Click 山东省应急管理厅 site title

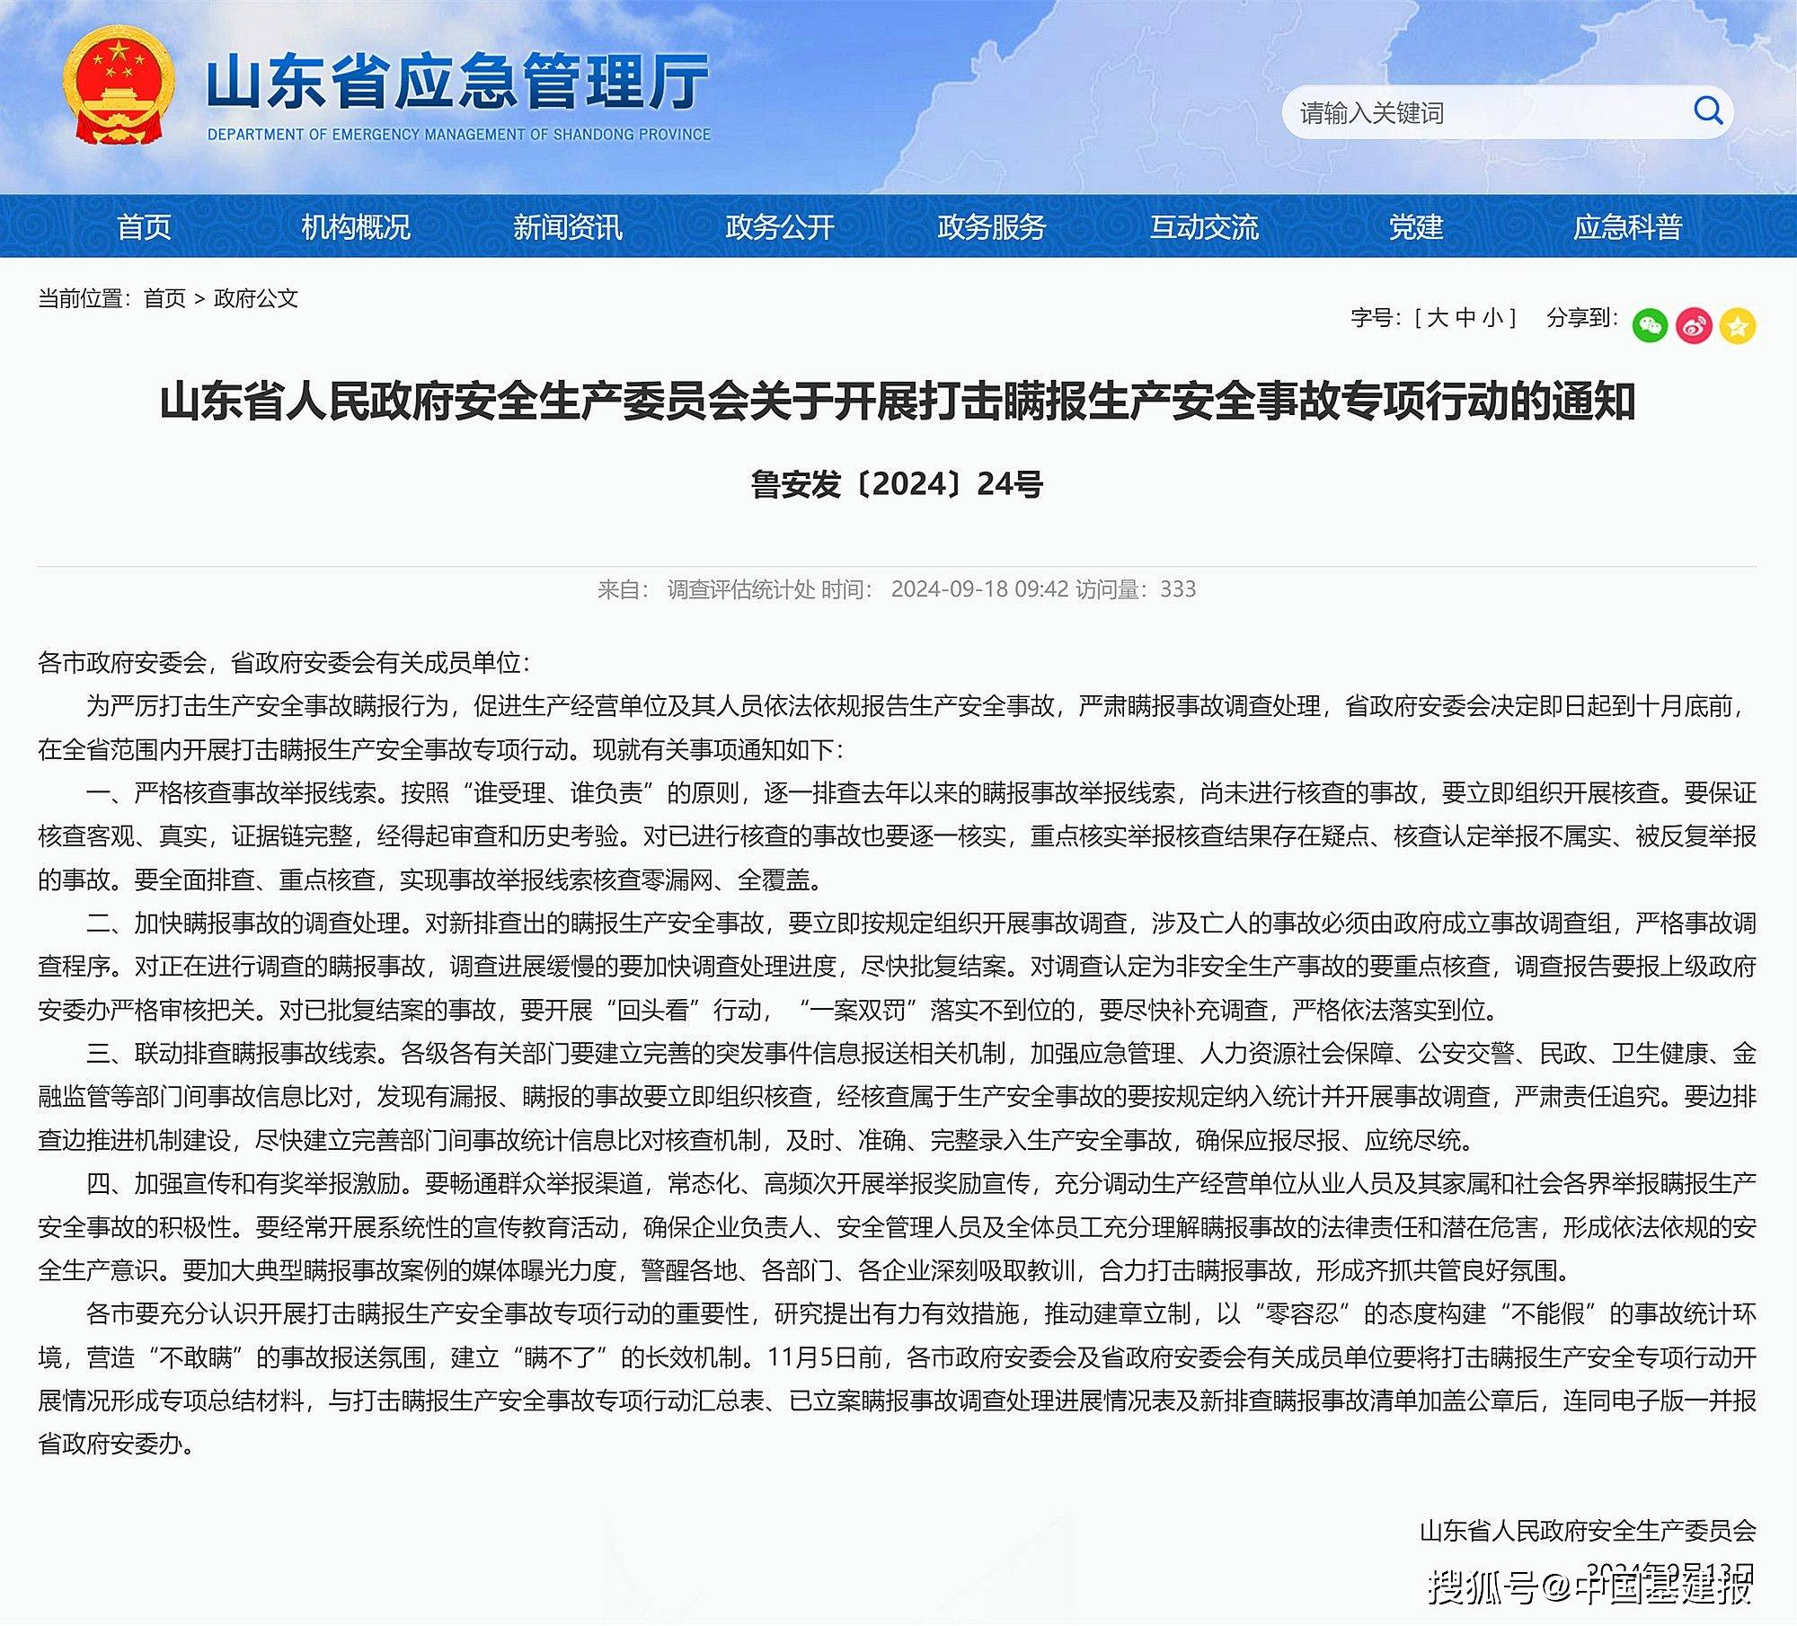click(458, 81)
